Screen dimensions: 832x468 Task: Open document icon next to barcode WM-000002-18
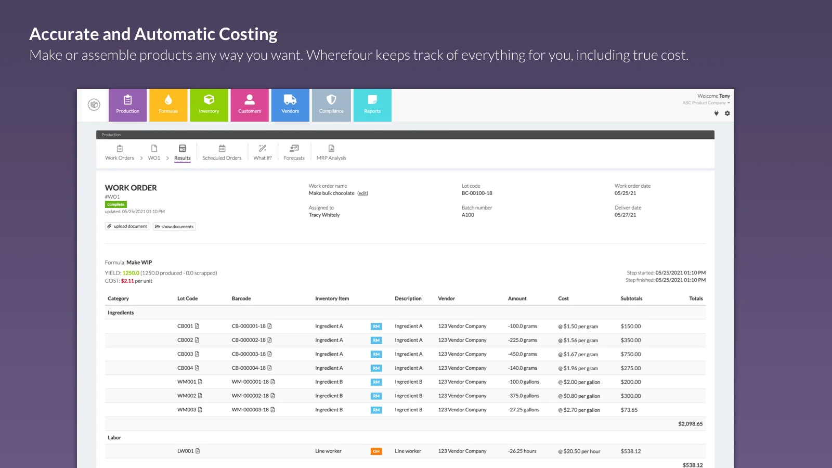273,396
